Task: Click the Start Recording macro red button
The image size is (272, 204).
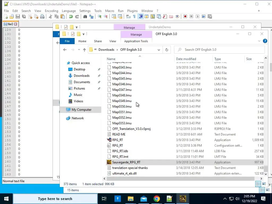Action: (x=185, y=16)
